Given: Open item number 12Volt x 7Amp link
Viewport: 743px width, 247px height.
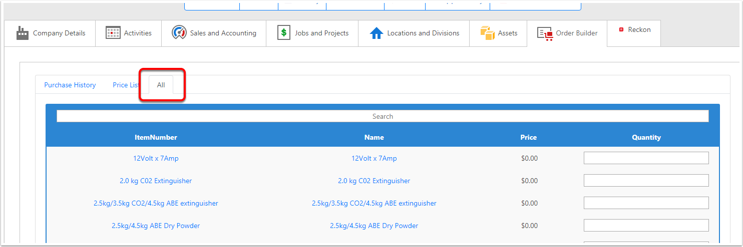Looking at the screenshot, I should 156,158.
